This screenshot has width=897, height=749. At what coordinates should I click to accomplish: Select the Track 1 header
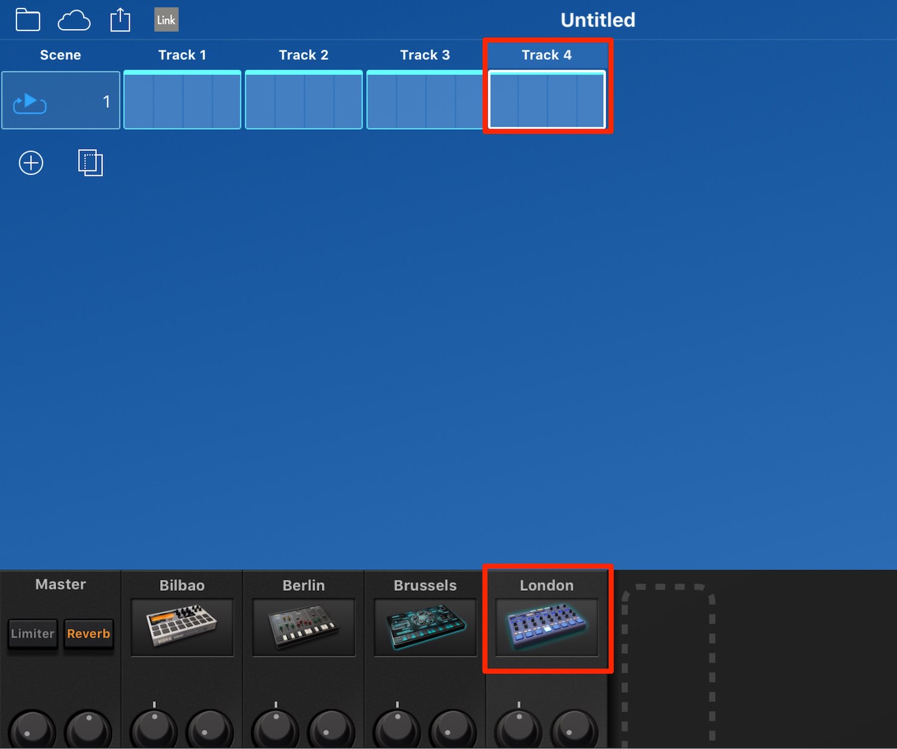click(x=182, y=55)
